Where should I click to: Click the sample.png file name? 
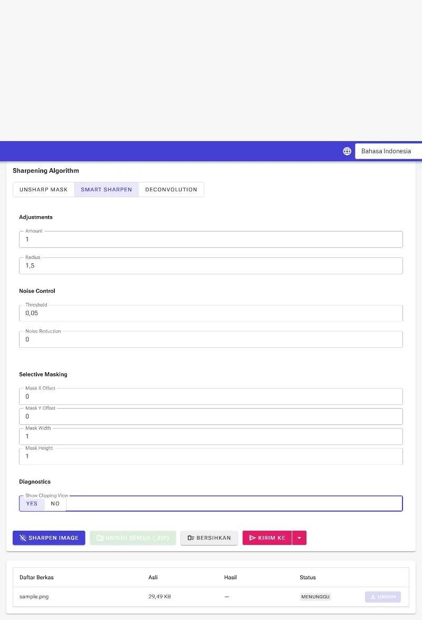(34, 597)
